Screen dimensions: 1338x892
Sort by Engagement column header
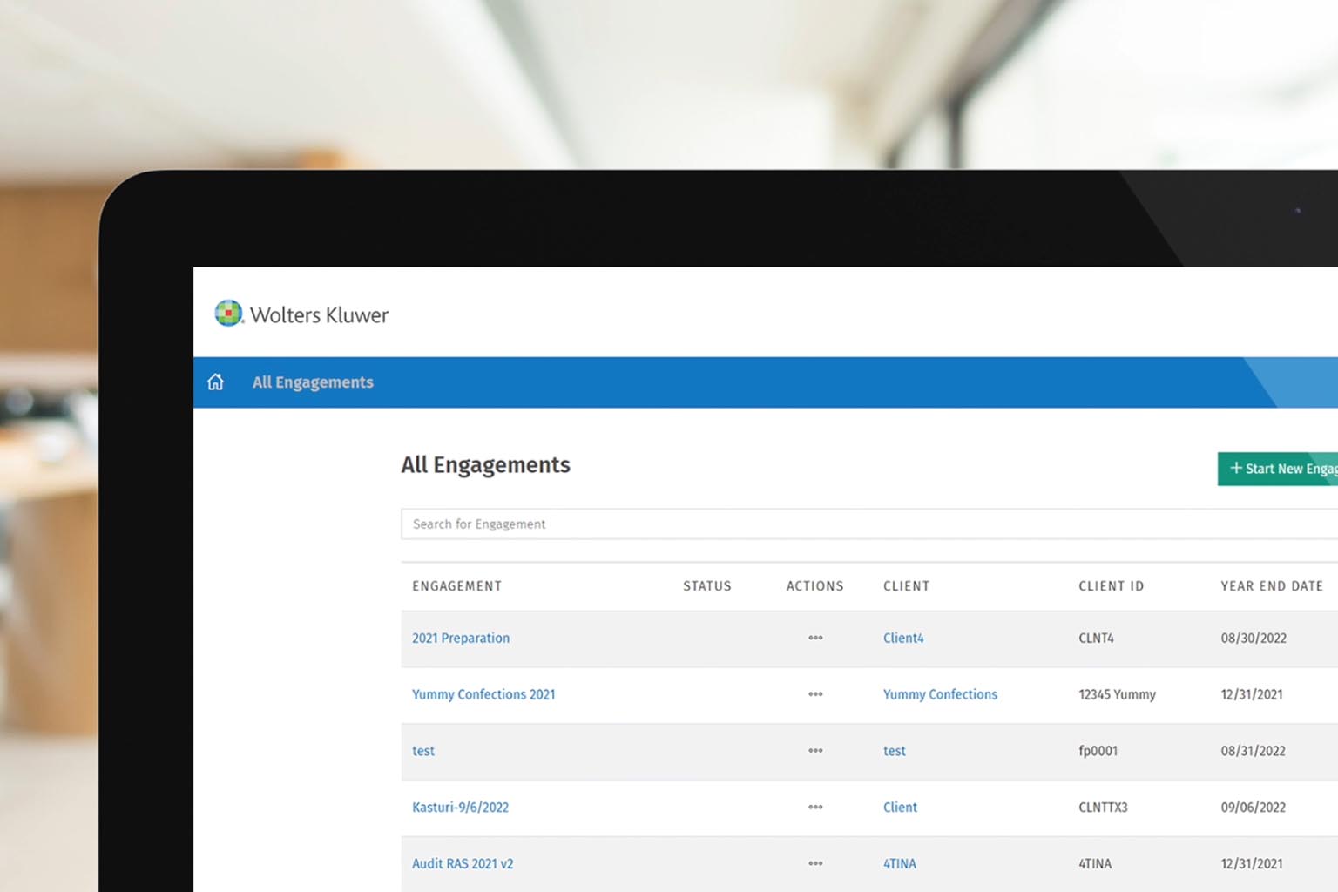click(x=457, y=586)
